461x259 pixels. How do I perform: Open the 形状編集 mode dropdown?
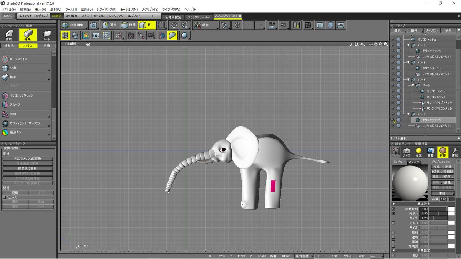74,25
